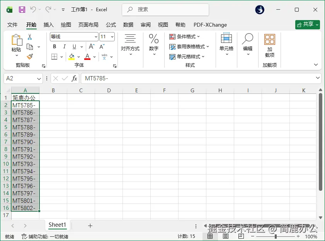Click the Copy icon
Screen dimensions: 325x241
(30, 47)
